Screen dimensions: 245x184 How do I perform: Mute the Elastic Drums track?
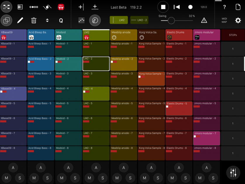pos(172,178)
